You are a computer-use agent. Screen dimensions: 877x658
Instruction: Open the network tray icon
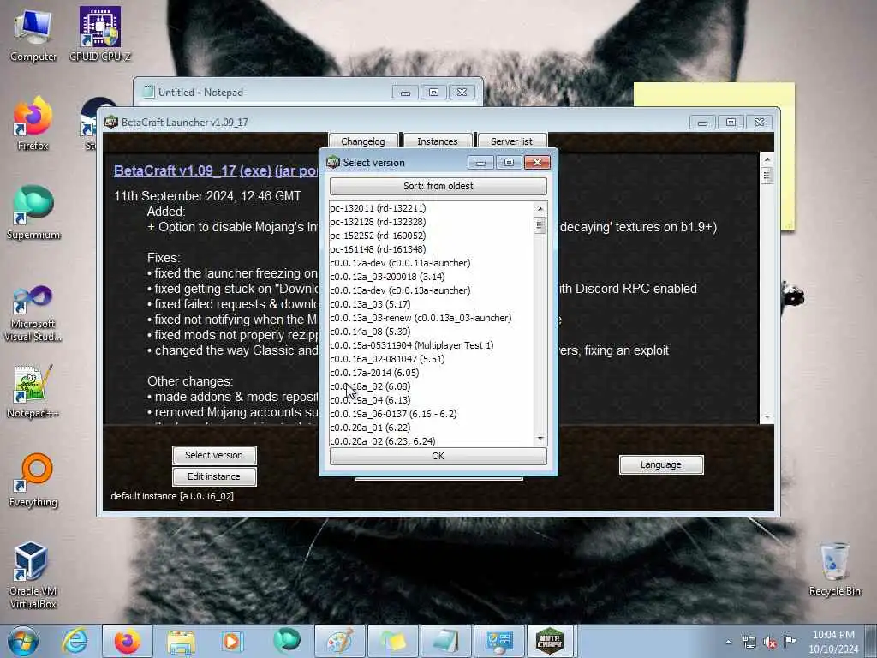click(x=749, y=643)
